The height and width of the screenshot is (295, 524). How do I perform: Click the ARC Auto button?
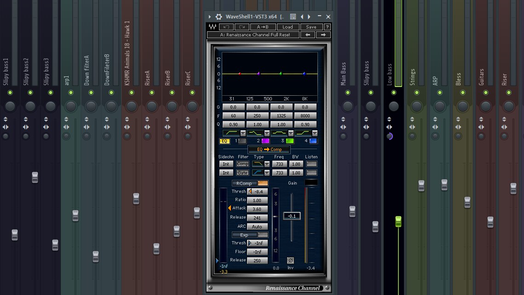pos(257,226)
